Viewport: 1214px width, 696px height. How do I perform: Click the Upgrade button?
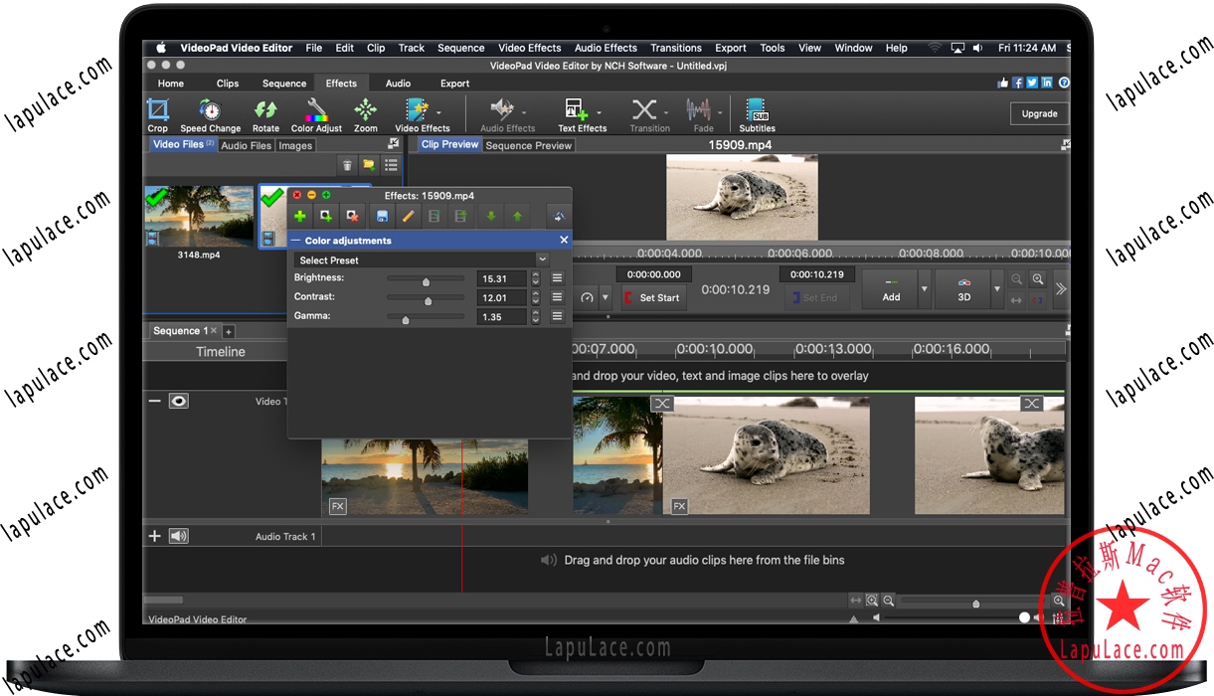click(1038, 113)
